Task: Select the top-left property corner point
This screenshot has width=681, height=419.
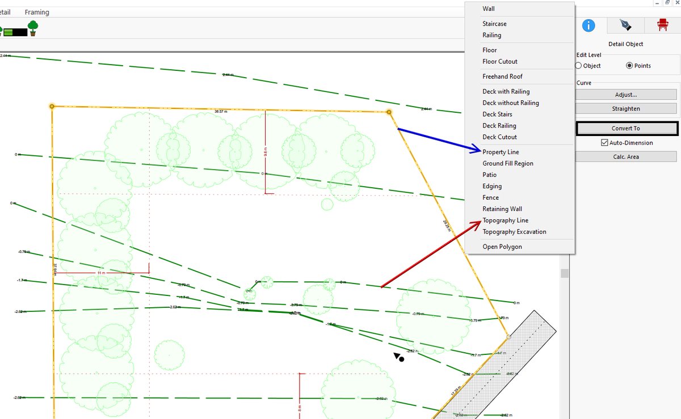Action: 52,106
